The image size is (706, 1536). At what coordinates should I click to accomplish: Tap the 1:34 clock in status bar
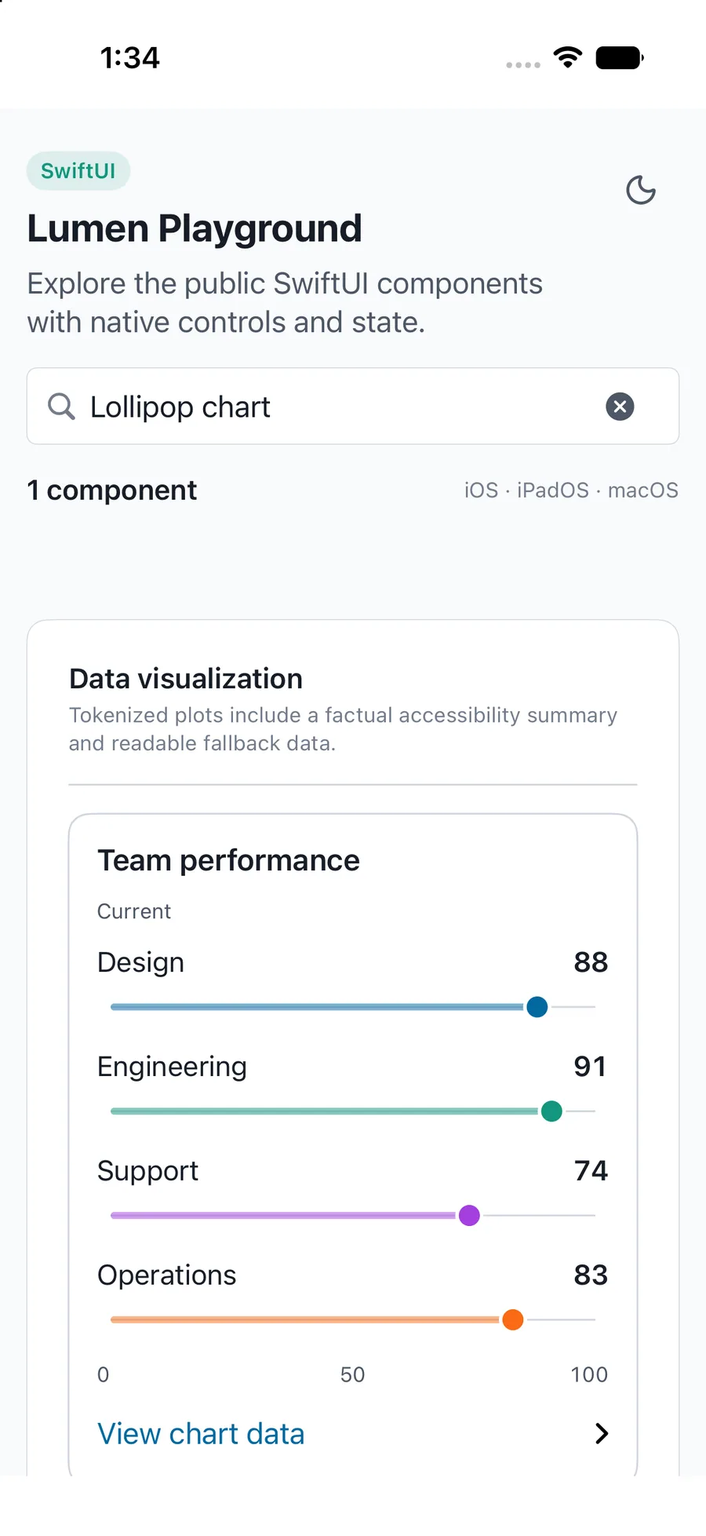130,58
